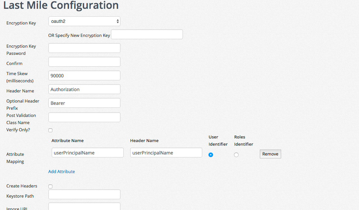Focus the Post Validation Class Name field
Screen dimensions: 359x210
tap(84, 117)
